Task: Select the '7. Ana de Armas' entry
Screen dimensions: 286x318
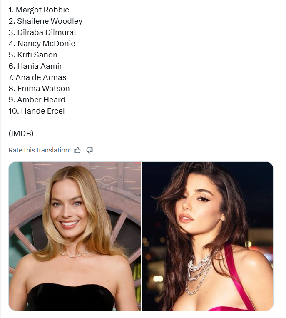Action: pos(37,77)
